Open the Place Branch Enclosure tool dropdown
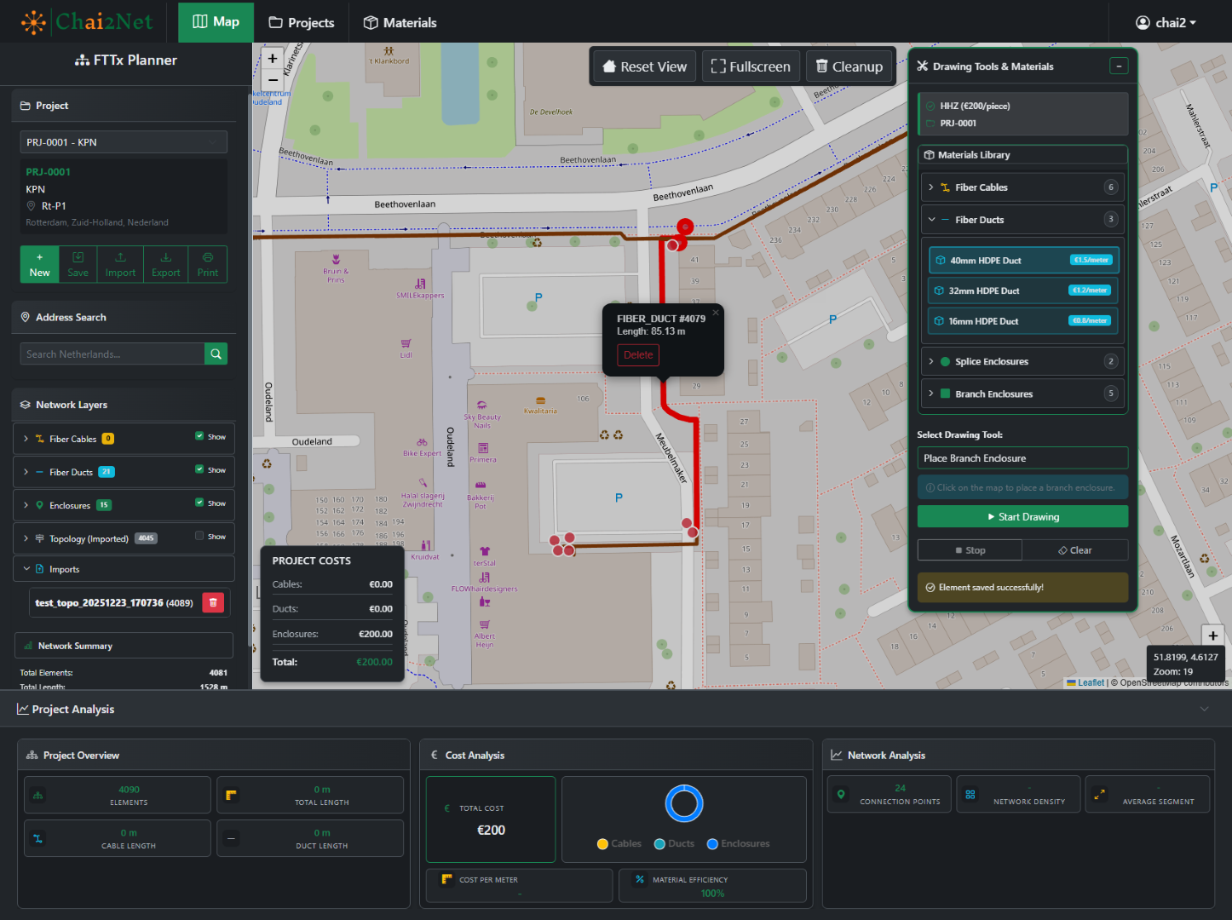Viewport: 1232px width, 920px height. click(1022, 458)
